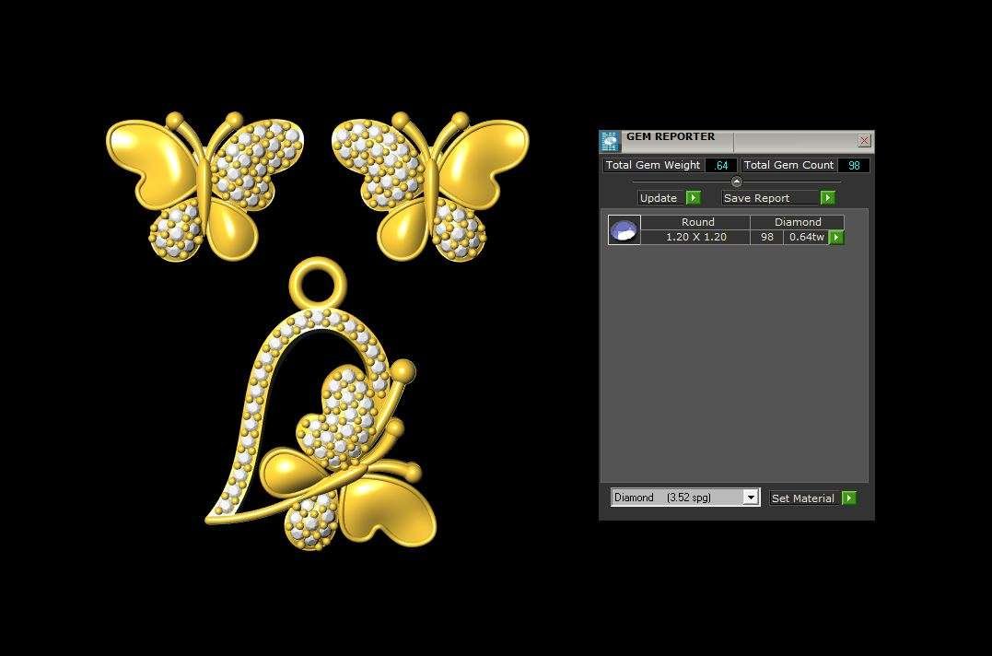
Task: Select the round gem thumbnail icon
Action: point(624,229)
